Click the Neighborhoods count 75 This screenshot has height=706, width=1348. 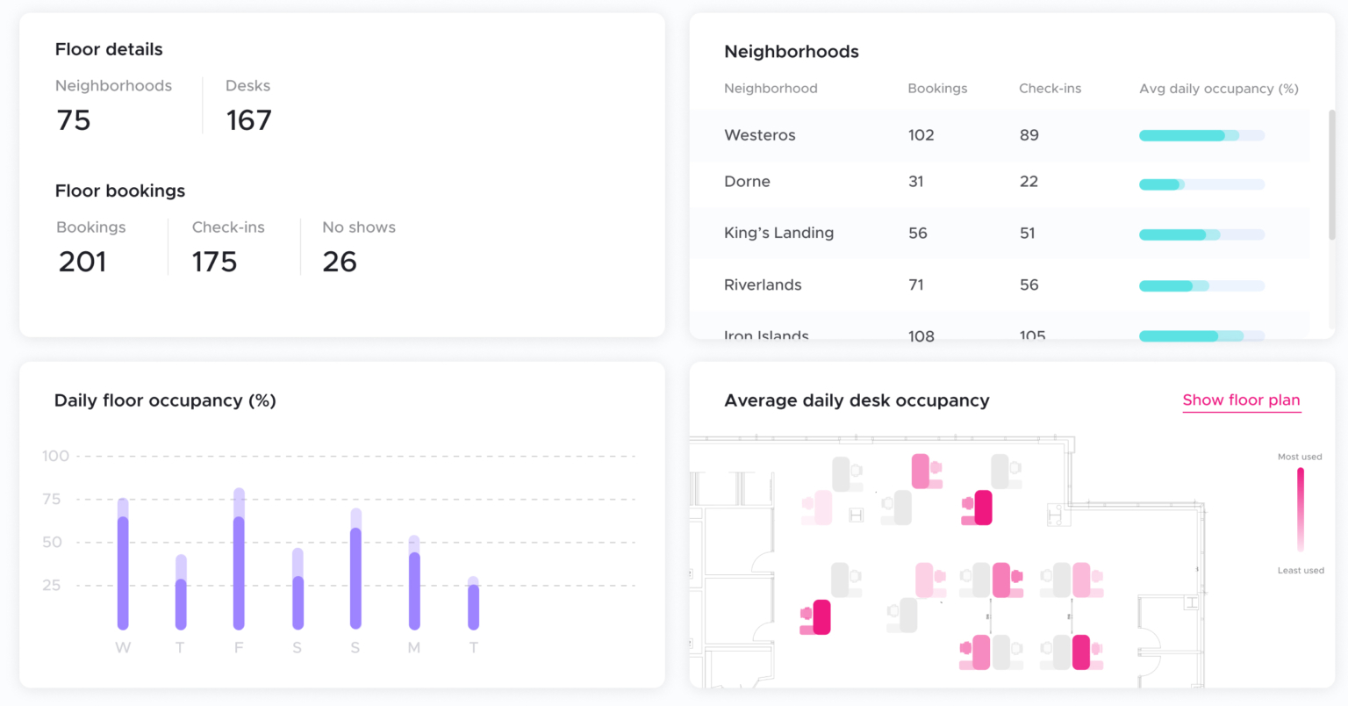tap(74, 120)
